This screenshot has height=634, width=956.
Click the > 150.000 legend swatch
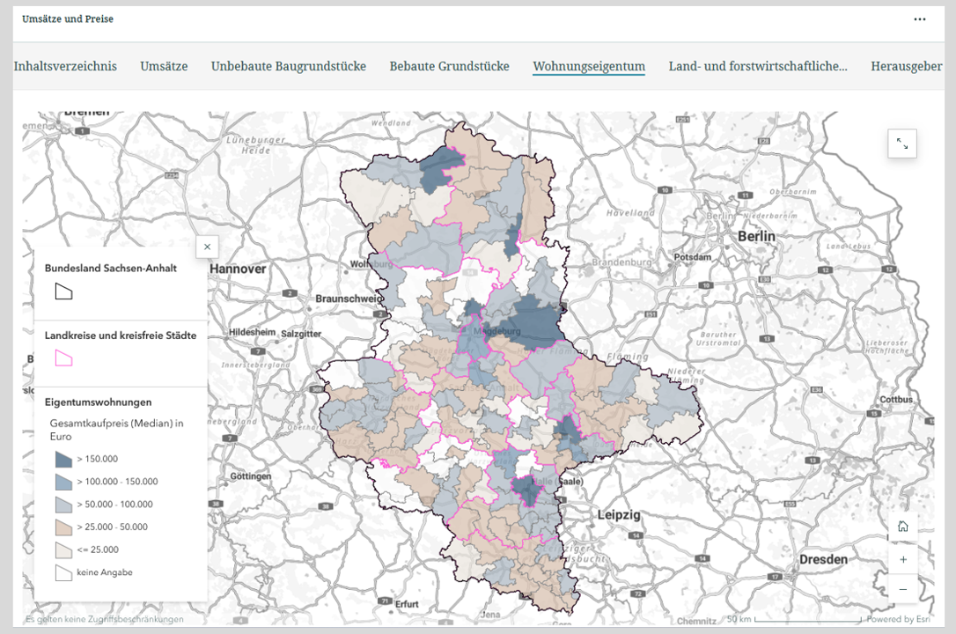[x=63, y=459]
